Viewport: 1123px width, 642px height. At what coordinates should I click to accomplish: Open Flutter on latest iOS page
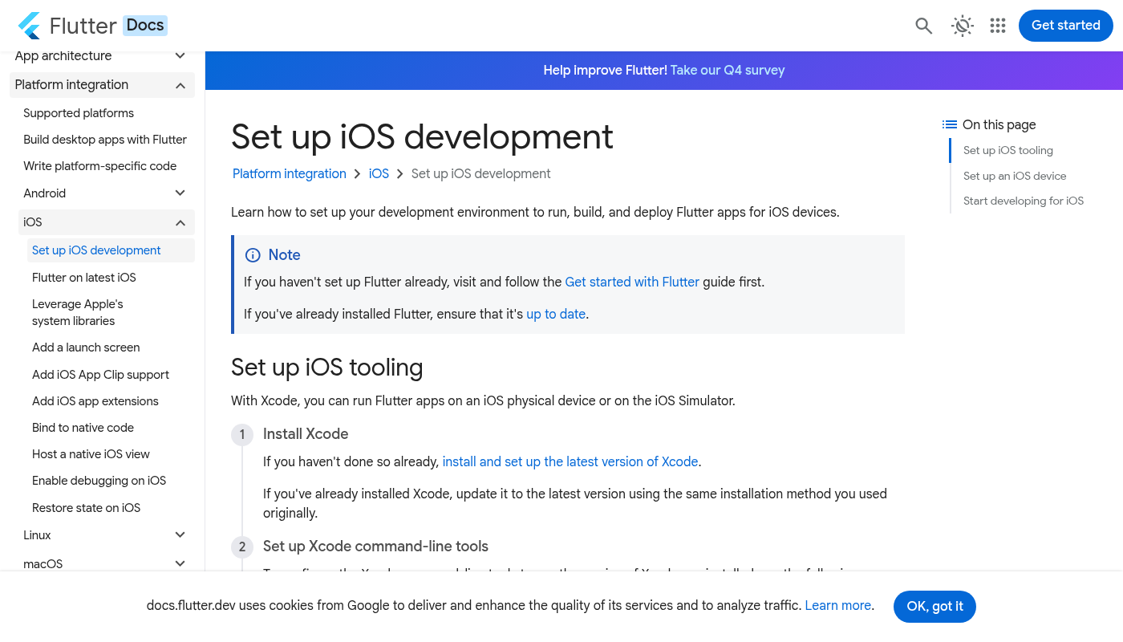84,278
